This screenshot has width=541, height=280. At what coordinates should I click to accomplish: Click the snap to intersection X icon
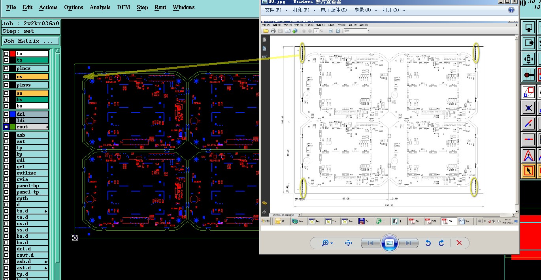tap(529, 107)
